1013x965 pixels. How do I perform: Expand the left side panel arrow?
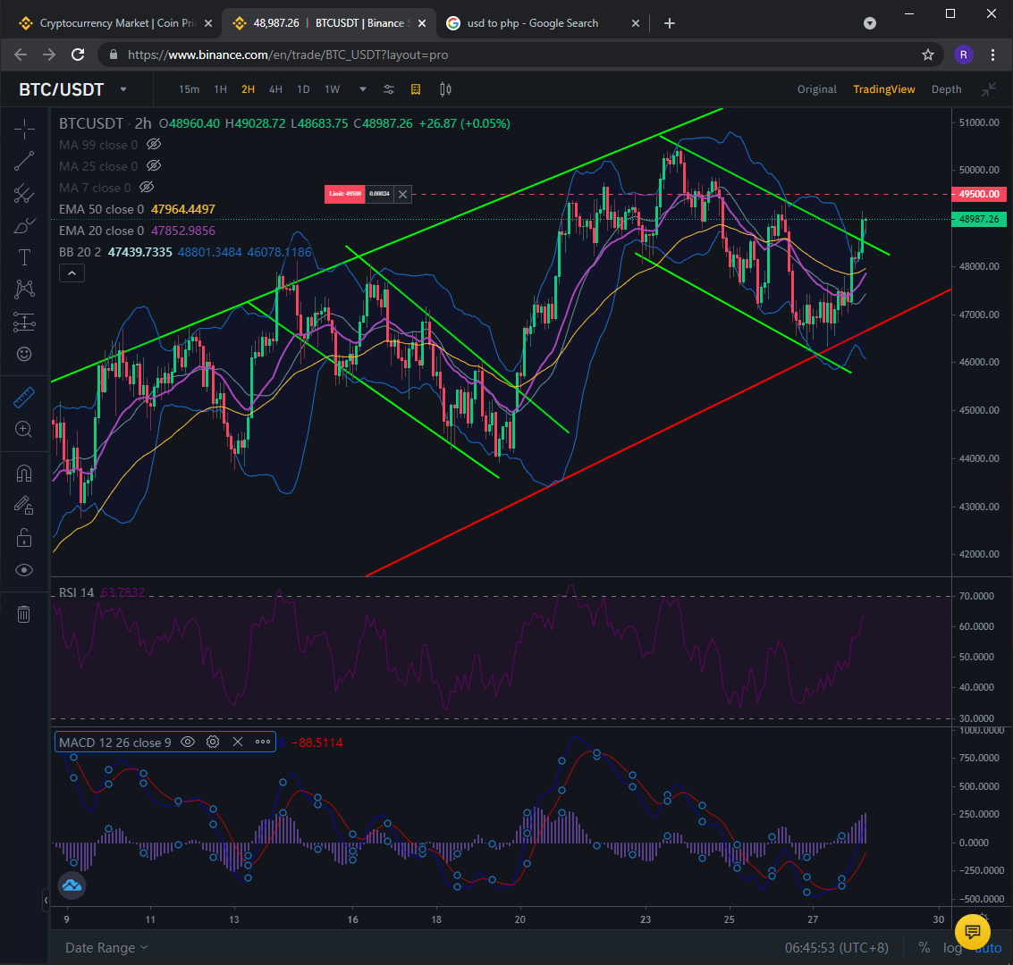pos(46,899)
